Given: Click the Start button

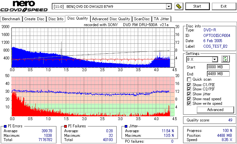Looking at the screenshot, I should click(197, 6).
